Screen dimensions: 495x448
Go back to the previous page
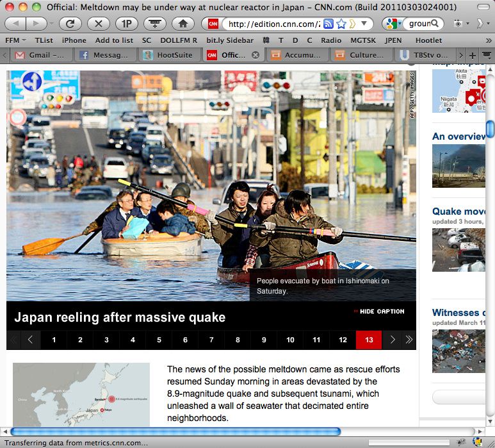coord(15,24)
